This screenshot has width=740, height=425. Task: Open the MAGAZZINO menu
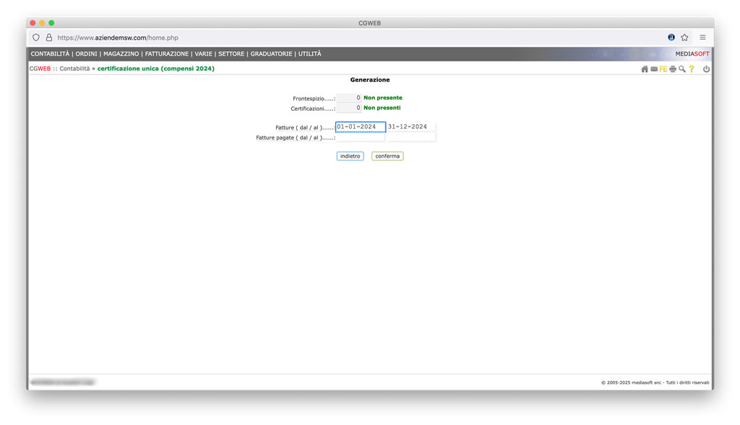click(x=121, y=54)
